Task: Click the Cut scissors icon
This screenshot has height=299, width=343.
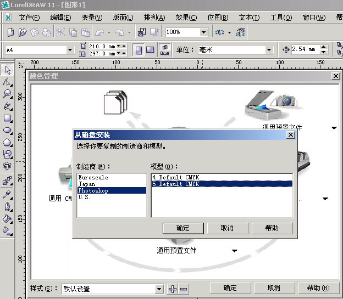Action: click(x=60, y=32)
